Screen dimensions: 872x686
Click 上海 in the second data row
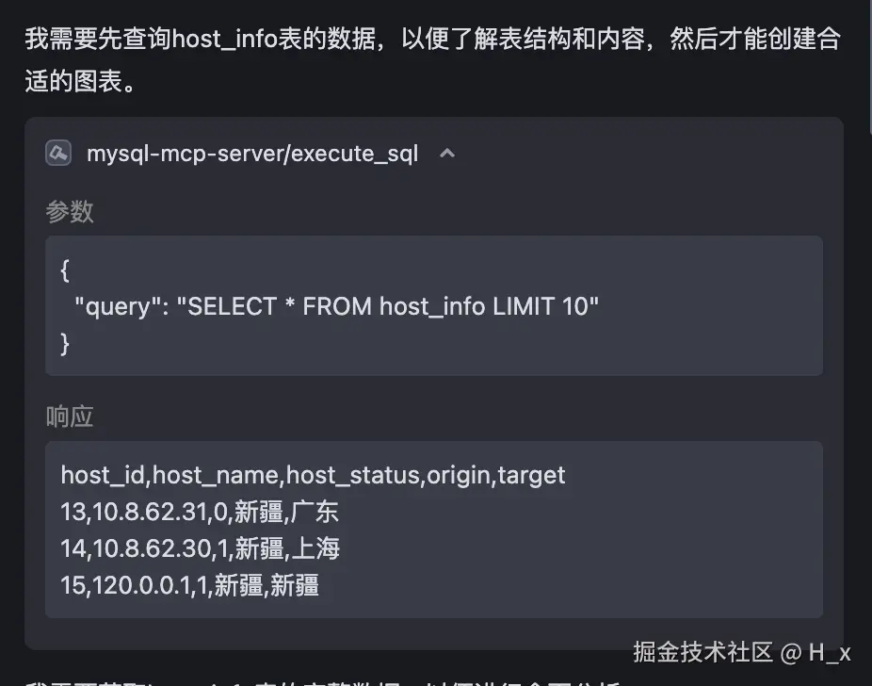pyautogui.click(x=315, y=548)
